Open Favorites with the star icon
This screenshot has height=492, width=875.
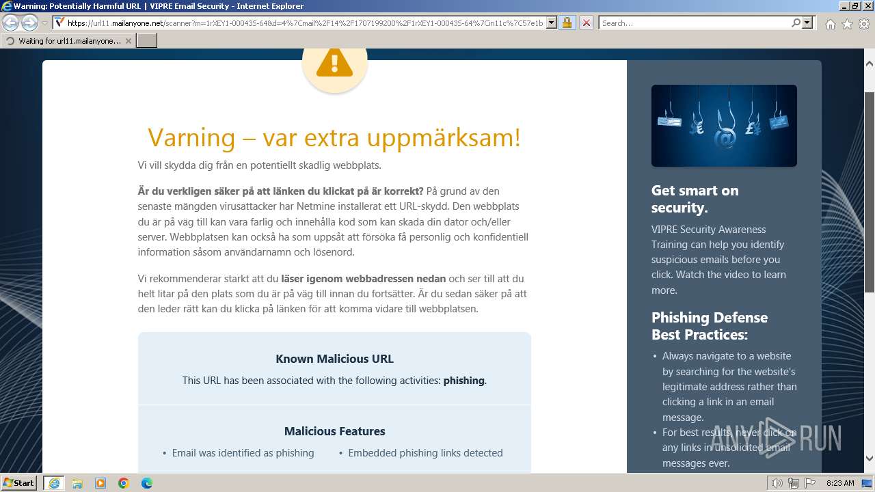[847, 23]
